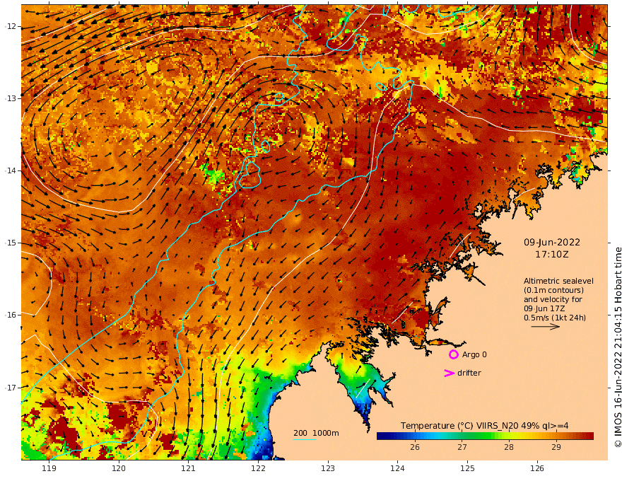Click longitude axis label 125
Image resolution: width=622 pixels, height=481 pixels.
coord(467,468)
